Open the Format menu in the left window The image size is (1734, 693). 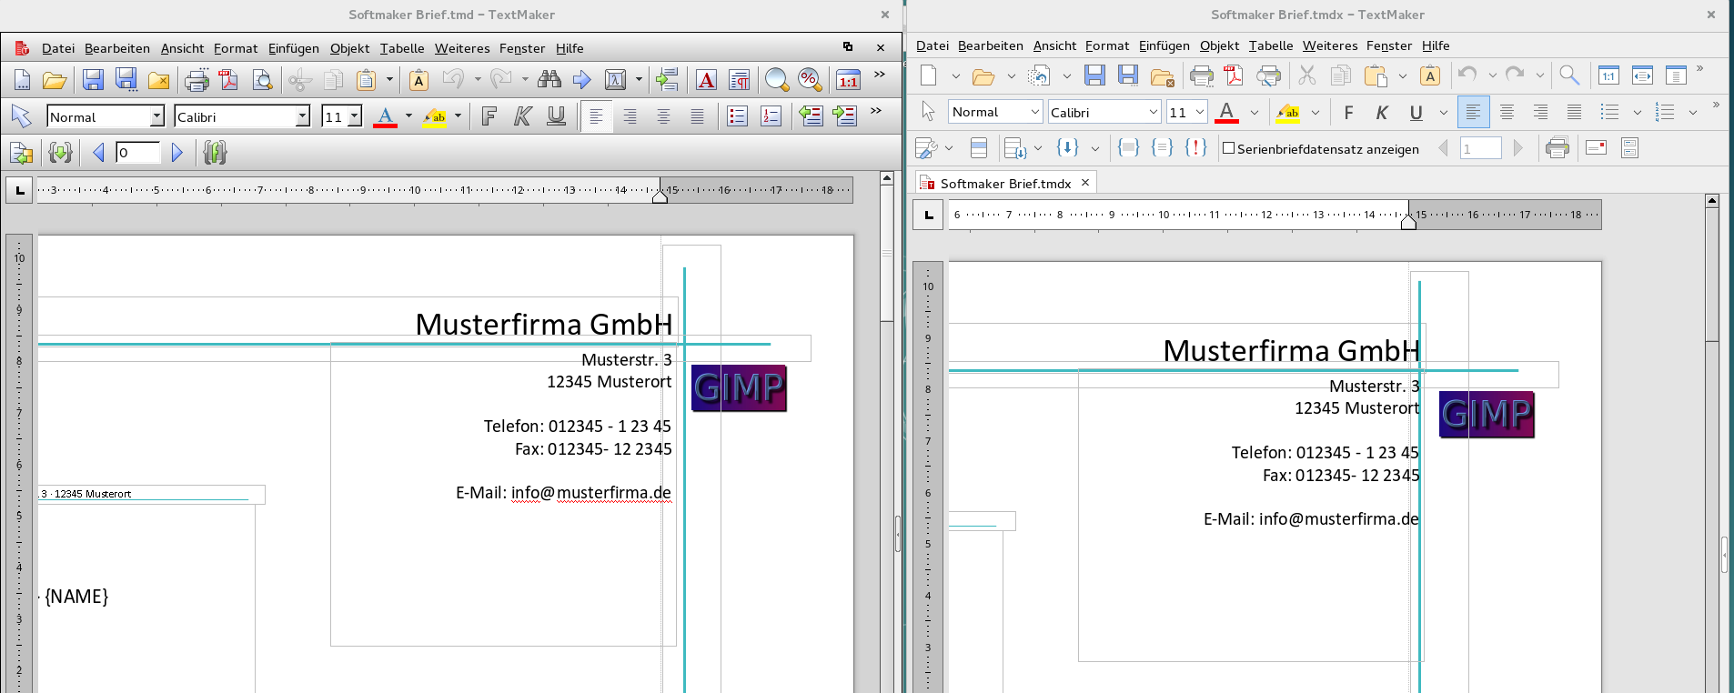click(236, 48)
